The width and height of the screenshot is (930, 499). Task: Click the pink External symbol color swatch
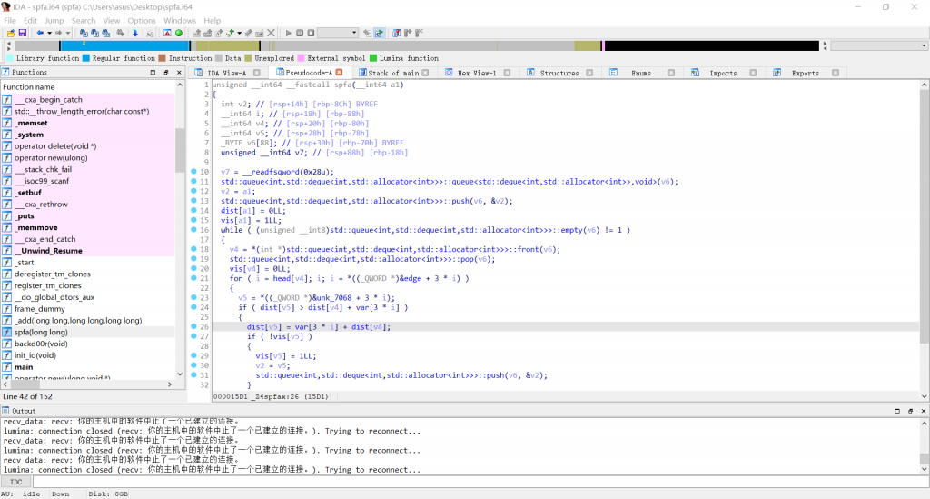tap(301, 58)
